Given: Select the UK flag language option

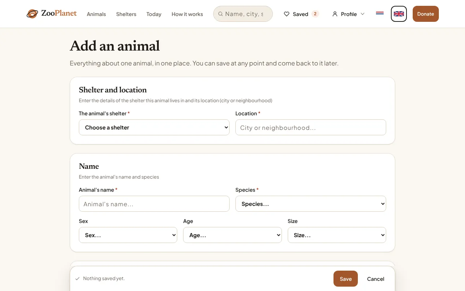Looking at the screenshot, I should pyautogui.click(x=399, y=14).
